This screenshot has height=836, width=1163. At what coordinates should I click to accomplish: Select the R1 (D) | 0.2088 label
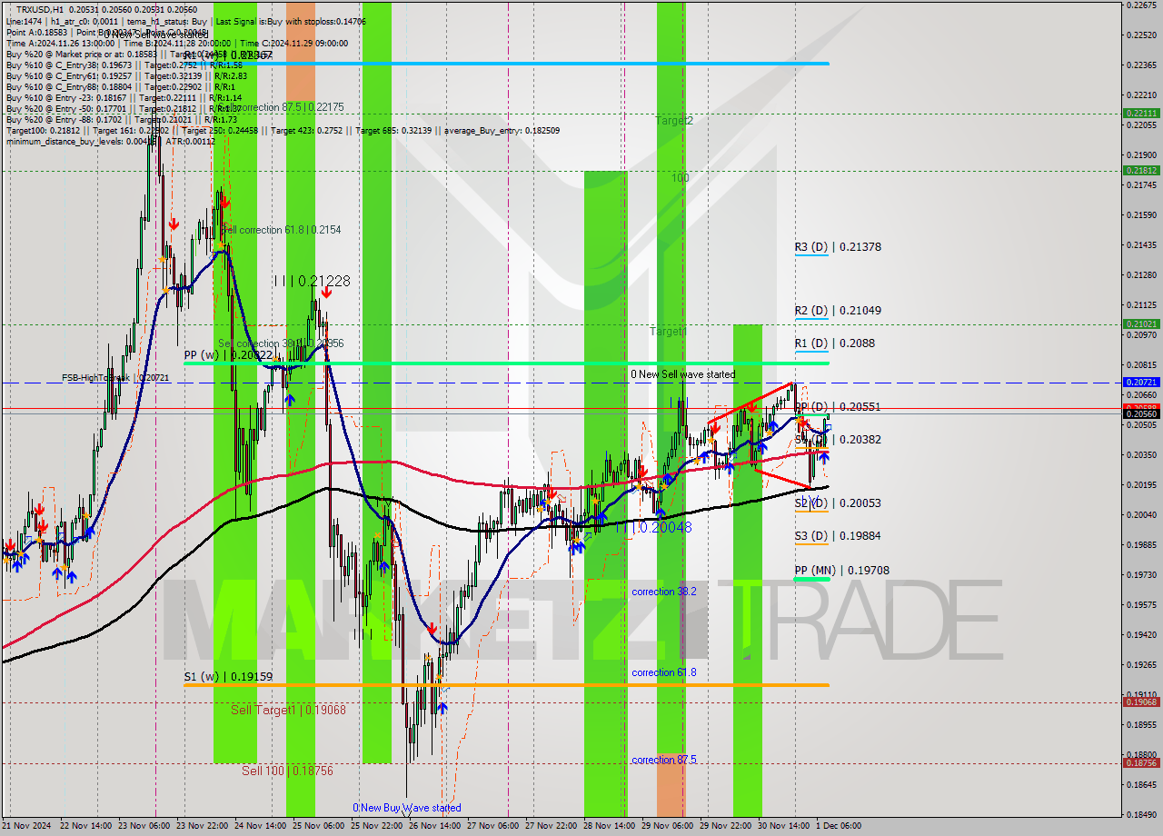(x=835, y=343)
